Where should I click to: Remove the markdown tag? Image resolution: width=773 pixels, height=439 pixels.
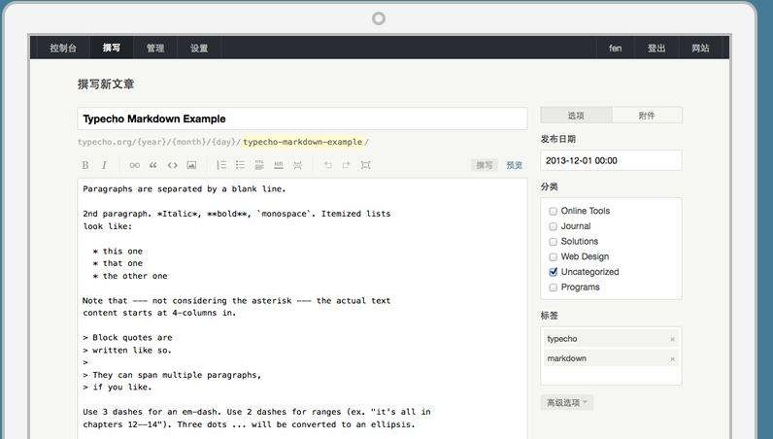(672, 359)
